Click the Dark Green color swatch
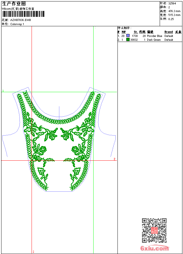183x254 pixels. [x=128, y=40]
